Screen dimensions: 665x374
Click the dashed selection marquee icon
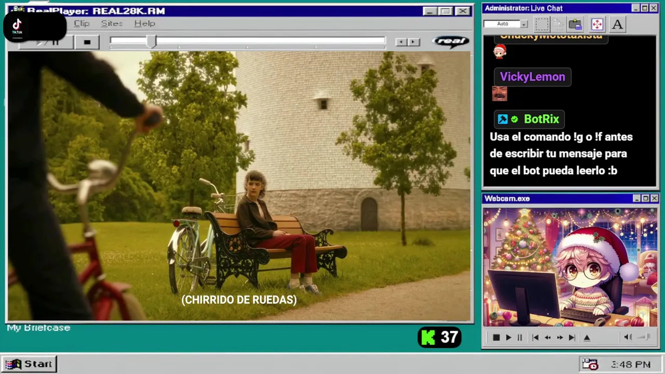point(542,24)
